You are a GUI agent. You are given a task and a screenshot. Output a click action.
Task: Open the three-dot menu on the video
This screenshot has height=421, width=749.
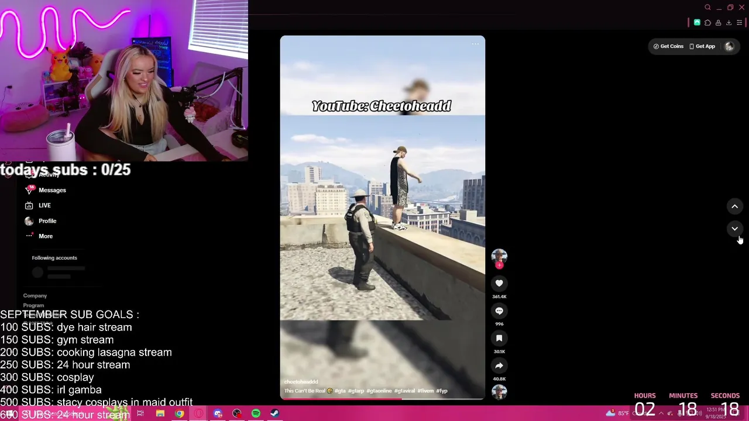pyautogui.click(x=475, y=44)
